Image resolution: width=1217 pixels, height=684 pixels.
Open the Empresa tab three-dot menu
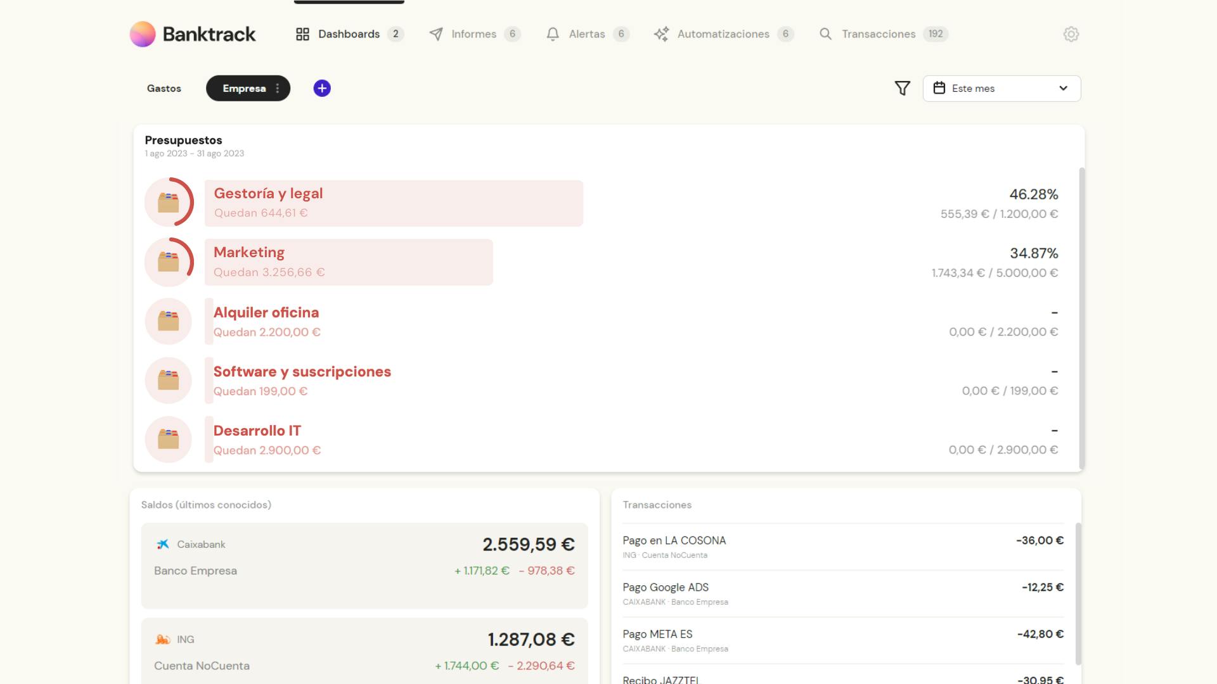click(278, 89)
